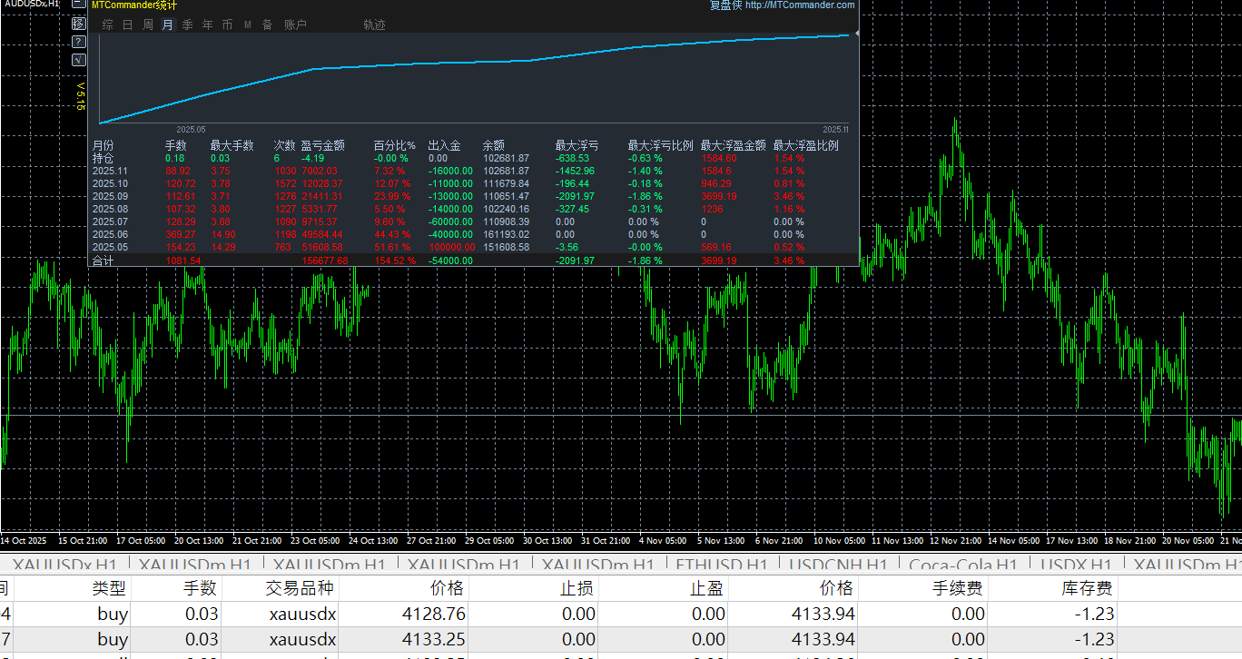Viewport: 1242px width, 659px height.
Task: Click the net deposit total -54000.00
Action: [450, 261]
